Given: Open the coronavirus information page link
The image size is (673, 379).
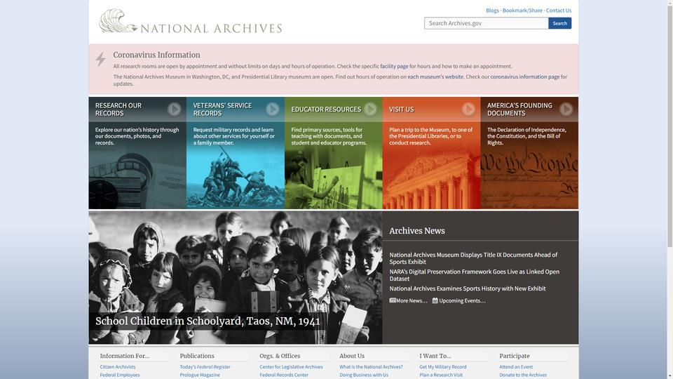Looking at the screenshot, I should coord(525,77).
